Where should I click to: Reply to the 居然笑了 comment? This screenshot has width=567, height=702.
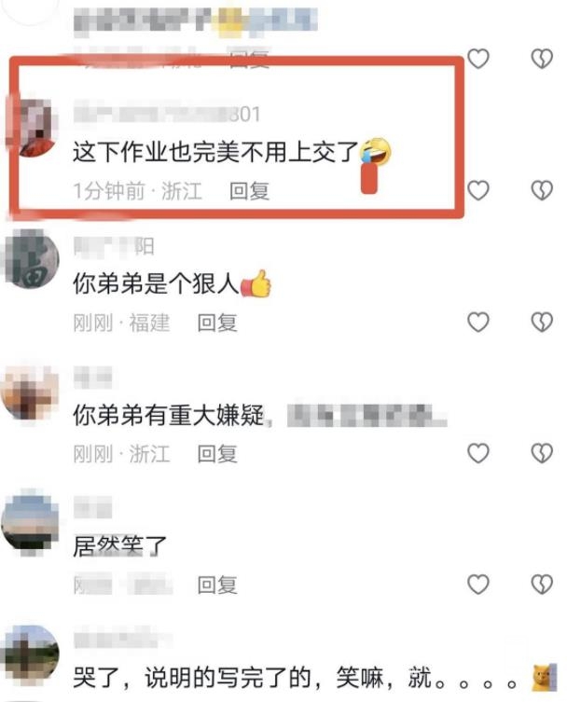click(217, 585)
